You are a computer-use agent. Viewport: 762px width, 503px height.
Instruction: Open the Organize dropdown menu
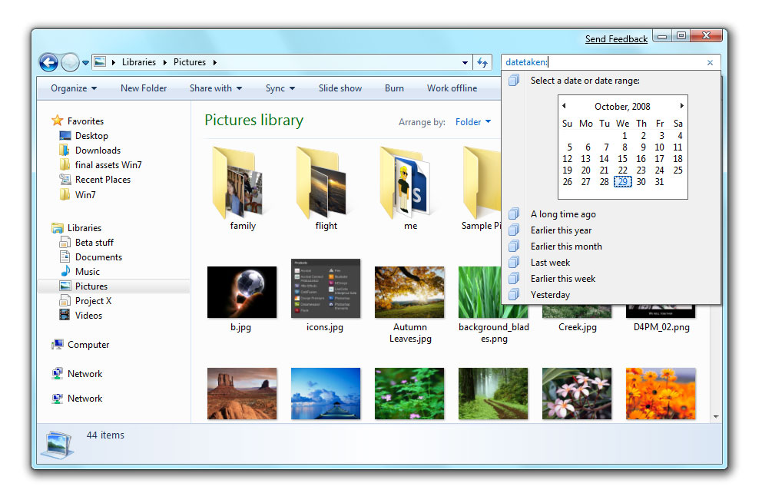(x=73, y=88)
